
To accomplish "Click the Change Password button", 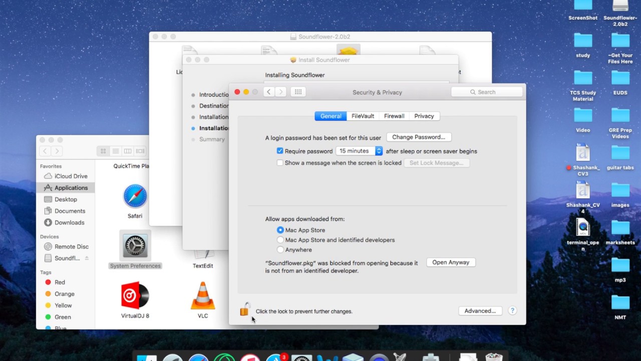I will [419, 137].
